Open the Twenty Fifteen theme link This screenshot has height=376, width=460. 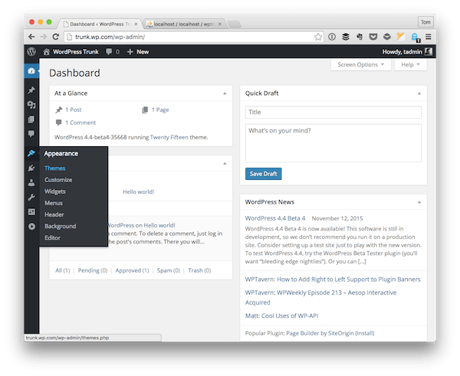[169, 137]
